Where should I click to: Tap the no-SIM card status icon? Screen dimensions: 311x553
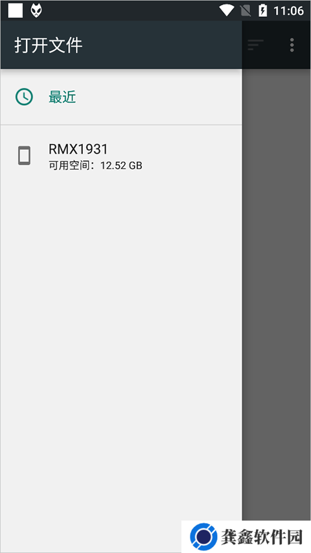pyautogui.click(x=246, y=10)
